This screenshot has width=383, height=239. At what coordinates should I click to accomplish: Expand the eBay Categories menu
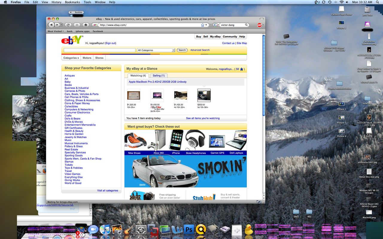(x=71, y=58)
